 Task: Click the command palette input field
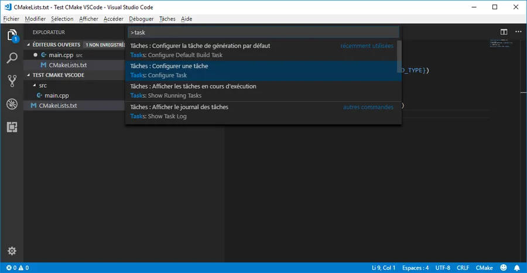[x=263, y=32]
